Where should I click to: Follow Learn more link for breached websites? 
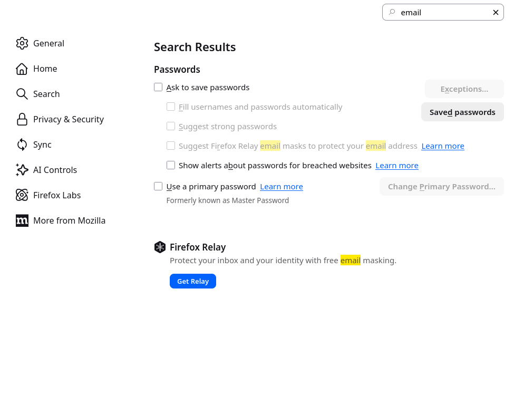point(397,166)
